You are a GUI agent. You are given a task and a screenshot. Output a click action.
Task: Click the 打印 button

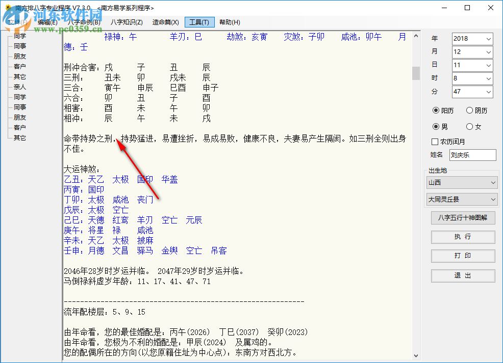[x=463, y=256]
